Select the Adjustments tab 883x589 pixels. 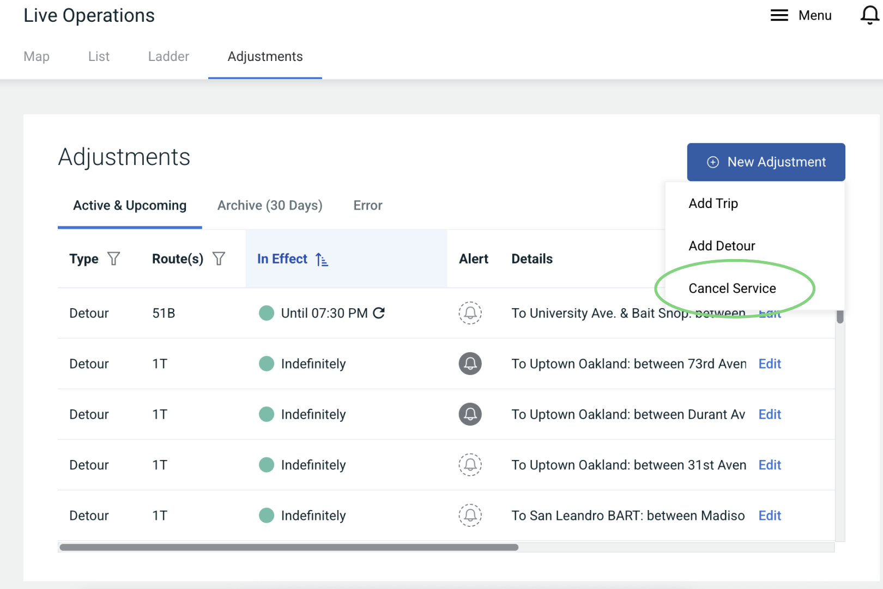pyautogui.click(x=265, y=57)
